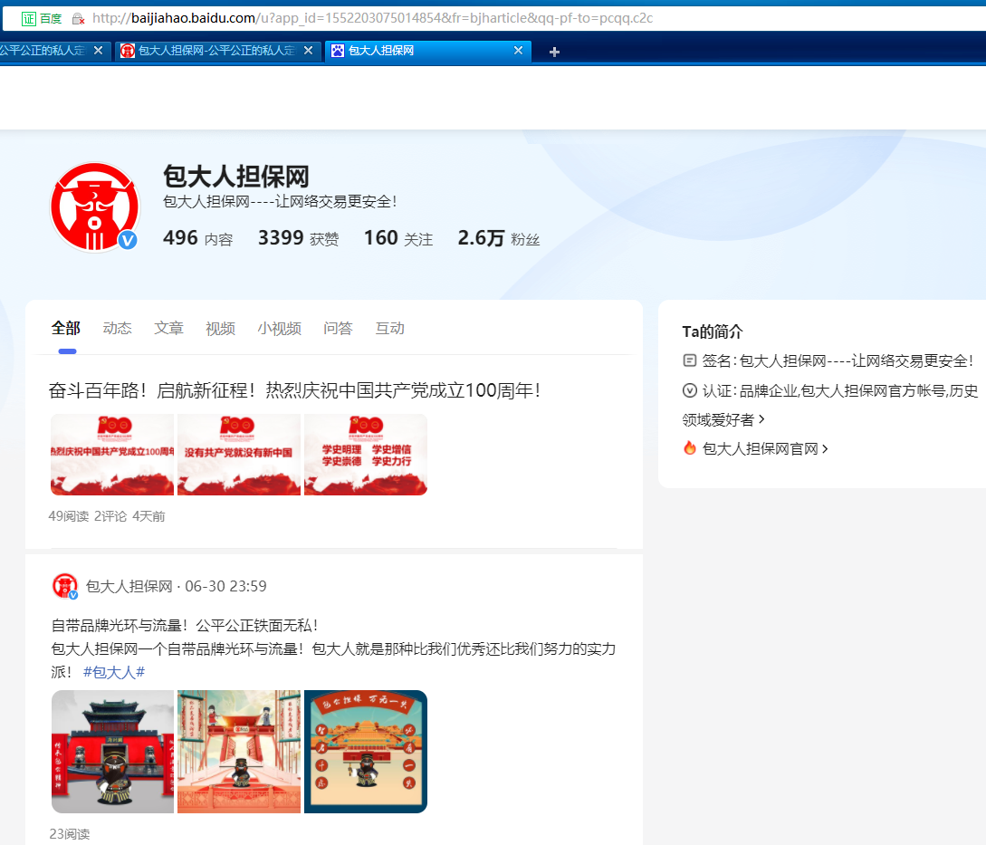The width and height of the screenshot is (986, 845).
Task: Click the 证 certificate icon in address bar
Action: tap(29, 18)
